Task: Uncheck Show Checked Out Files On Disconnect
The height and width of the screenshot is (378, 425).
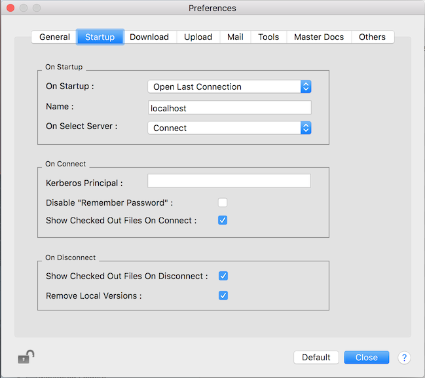Action: coord(223,276)
